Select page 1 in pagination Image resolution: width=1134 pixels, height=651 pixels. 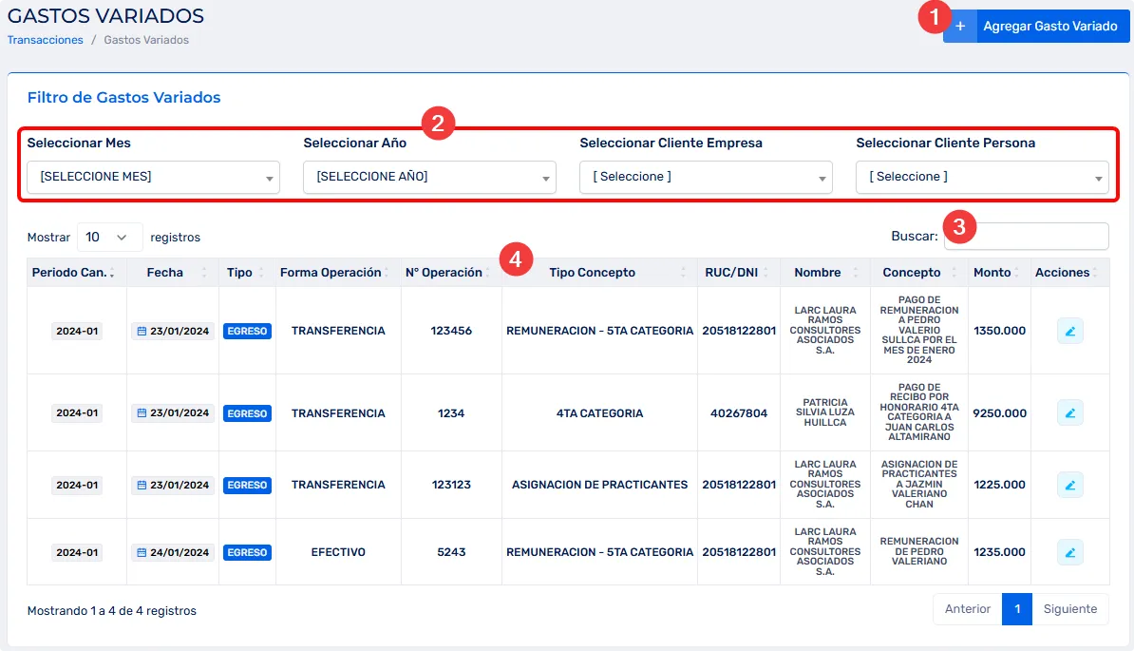(1017, 609)
